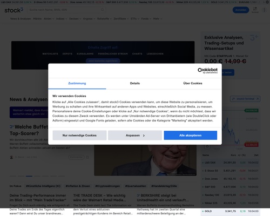Viewport: 270px width, 216px height.
Task: Click the Cookiebot logo
Action: coord(207,71)
